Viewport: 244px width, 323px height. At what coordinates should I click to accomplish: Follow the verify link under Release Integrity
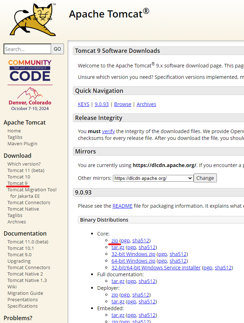click(x=108, y=131)
